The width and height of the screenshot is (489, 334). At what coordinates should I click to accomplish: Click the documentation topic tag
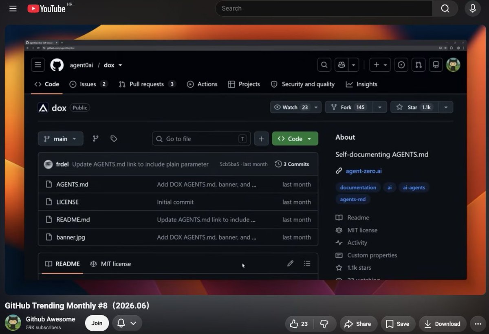tap(358, 187)
